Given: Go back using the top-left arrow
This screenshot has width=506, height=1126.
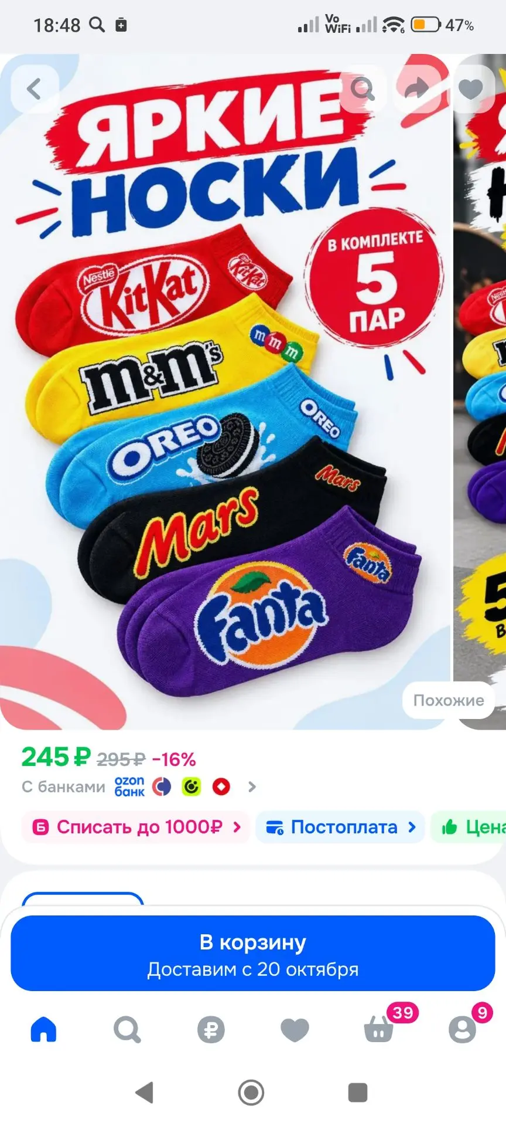Looking at the screenshot, I should (35, 89).
